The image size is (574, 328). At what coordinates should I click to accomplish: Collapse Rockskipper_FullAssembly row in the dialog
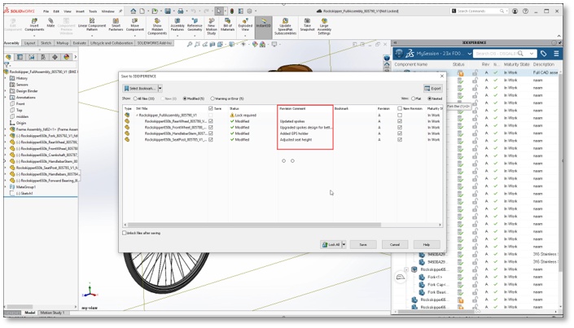pyautogui.click(x=138, y=116)
